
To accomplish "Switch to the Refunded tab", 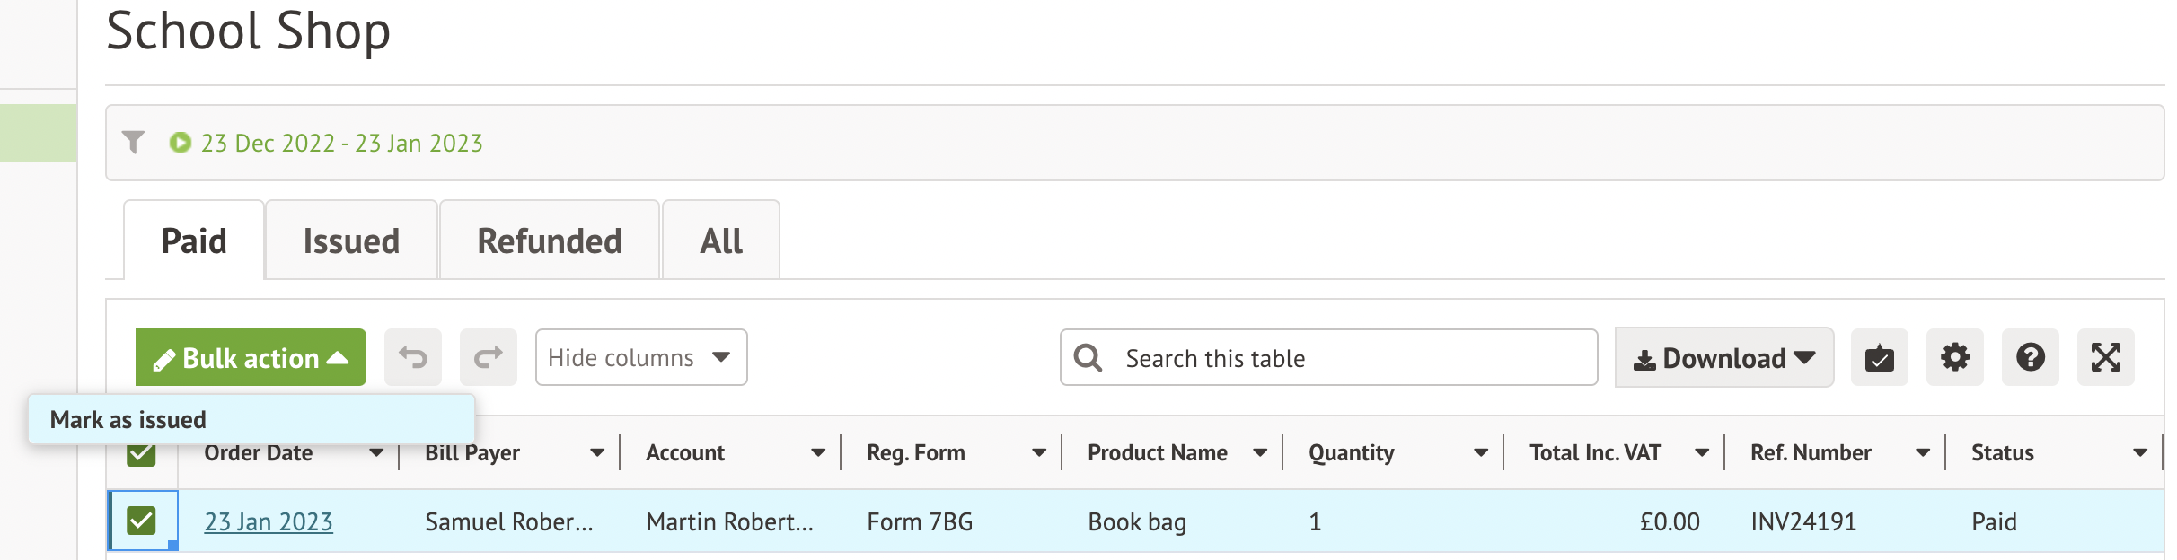I will 549,241.
